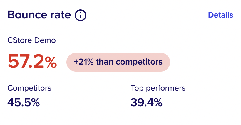Click the vertical divider between the two metrics

tap(121, 97)
